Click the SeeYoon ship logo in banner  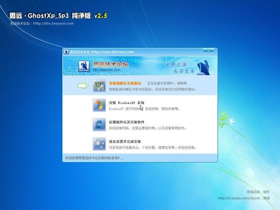[84, 66]
